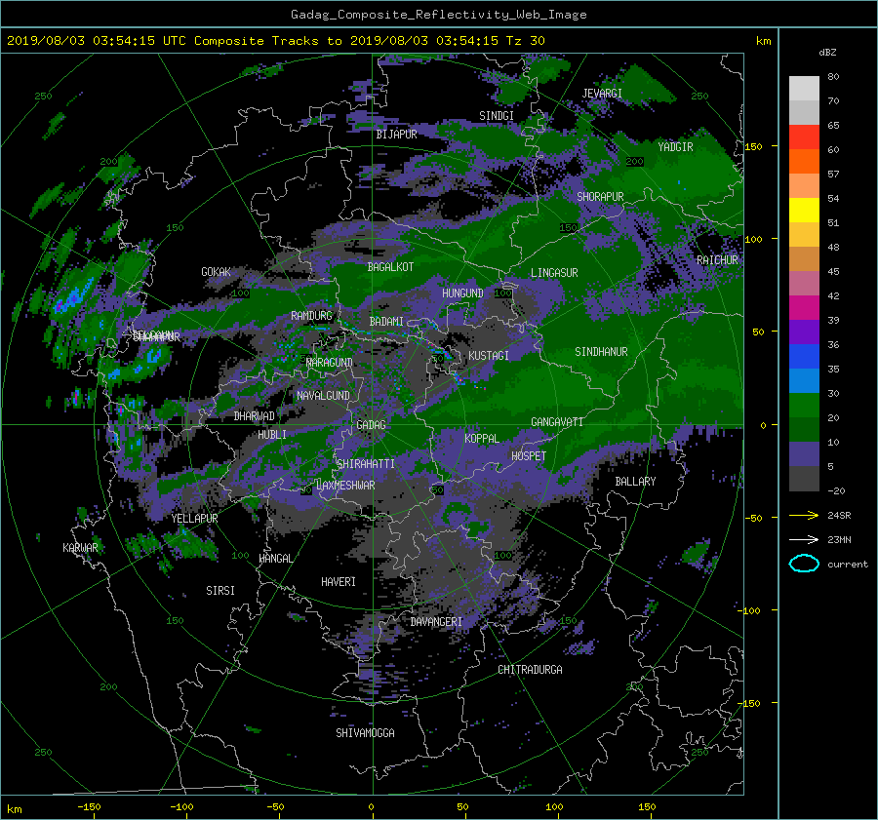This screenshot has height=820, width=878.
Task: Click the '23MN' legend label
Action: (839, 540)
